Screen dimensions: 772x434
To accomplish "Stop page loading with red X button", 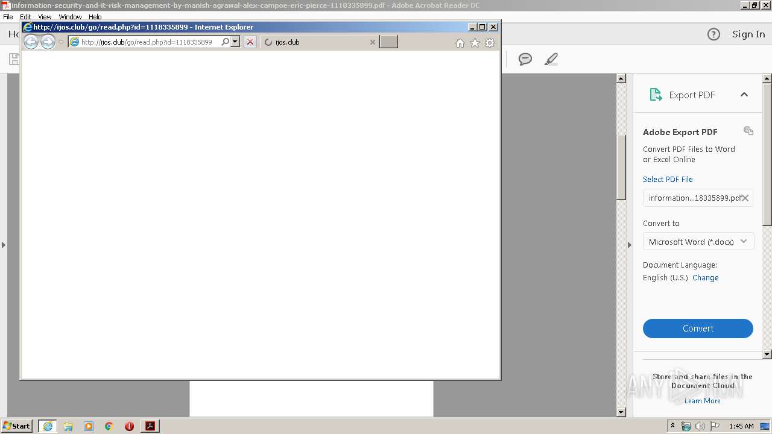I will pyautogui.click(x=250, y=42).
